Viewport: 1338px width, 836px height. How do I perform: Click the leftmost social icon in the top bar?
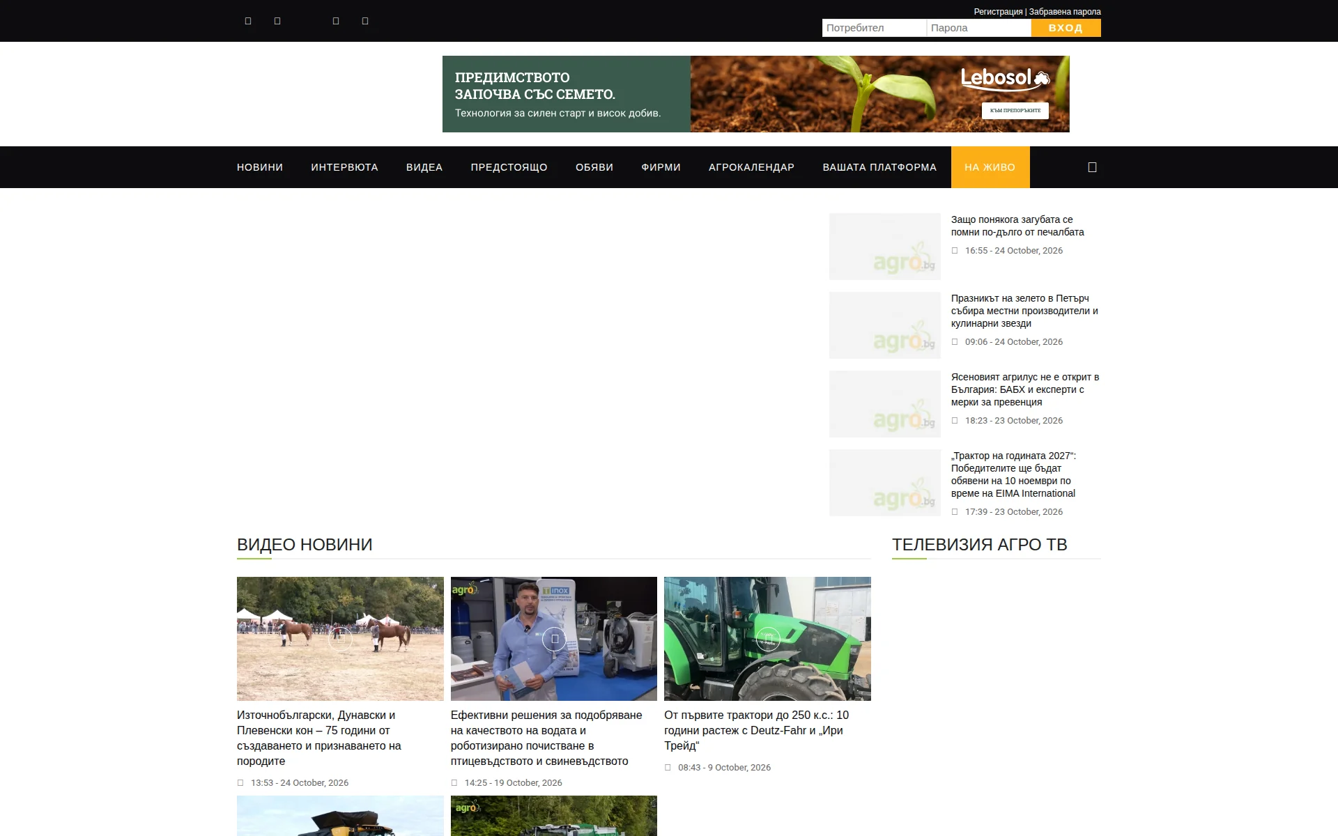point(248,21)
